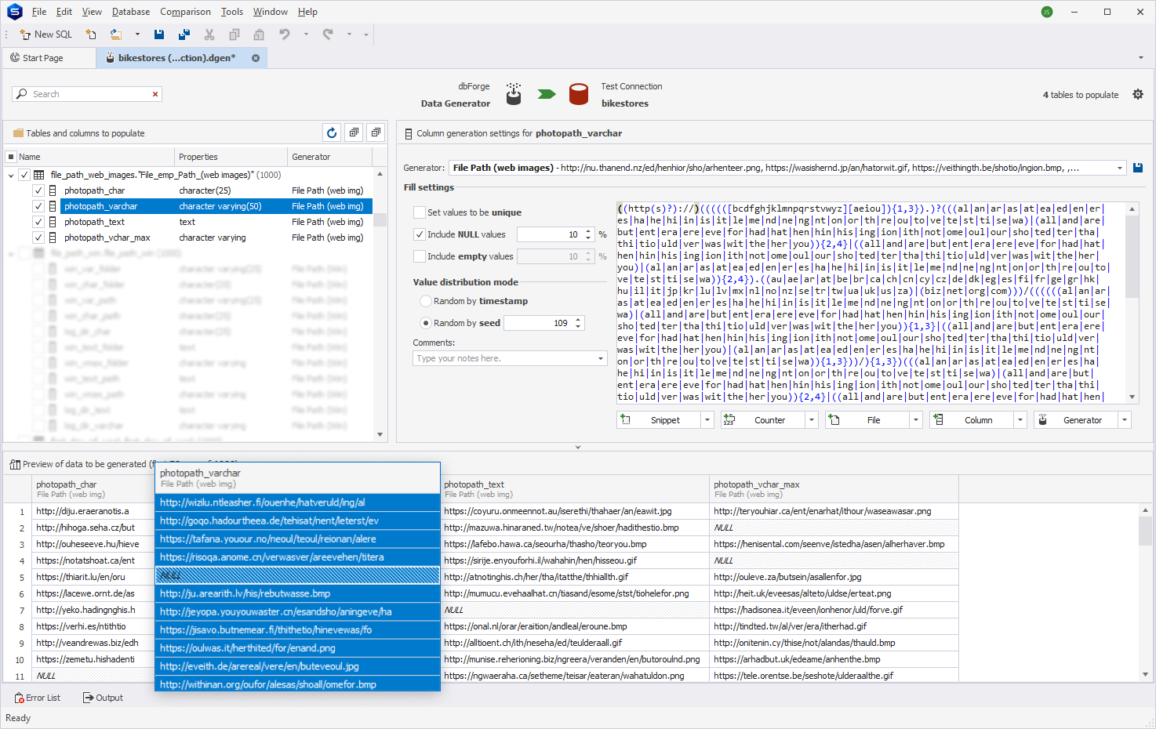The image size is (1156, 729).
Task: Clear the search box with the red X
Action: point(155,94)
